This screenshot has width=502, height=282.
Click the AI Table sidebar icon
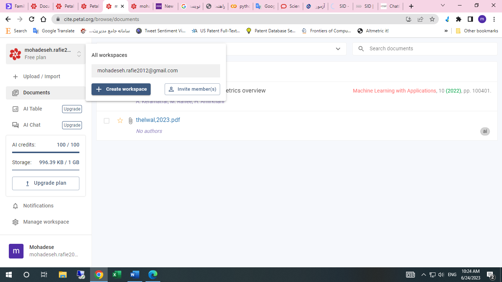pos(15,109)
